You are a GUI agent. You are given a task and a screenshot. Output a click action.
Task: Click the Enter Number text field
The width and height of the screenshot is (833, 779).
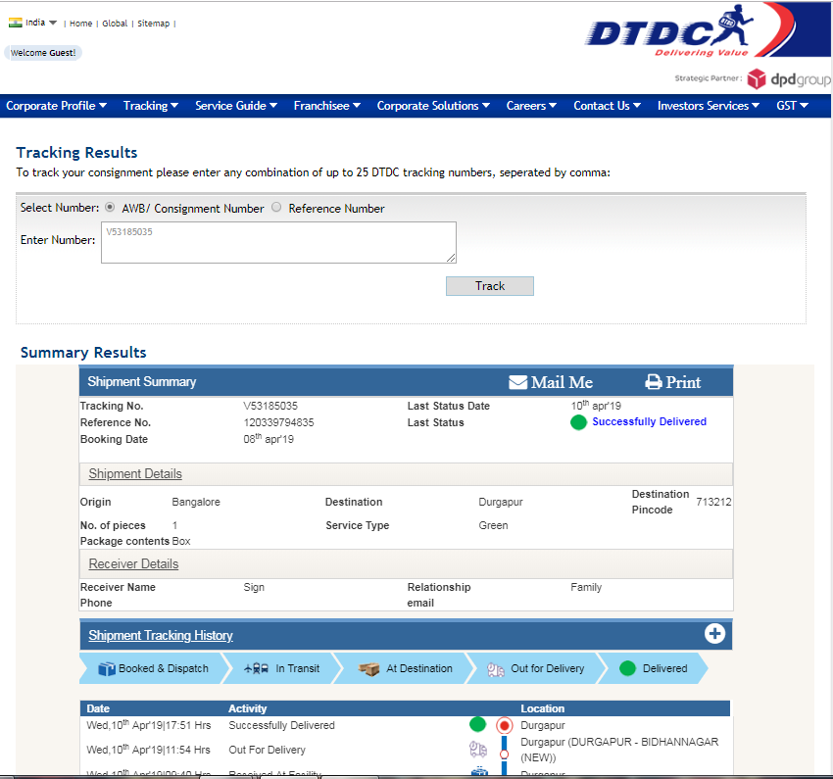(x=278, y=242)
